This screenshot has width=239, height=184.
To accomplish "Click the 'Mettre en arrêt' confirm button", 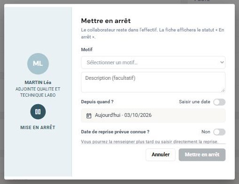I will 202,154.
